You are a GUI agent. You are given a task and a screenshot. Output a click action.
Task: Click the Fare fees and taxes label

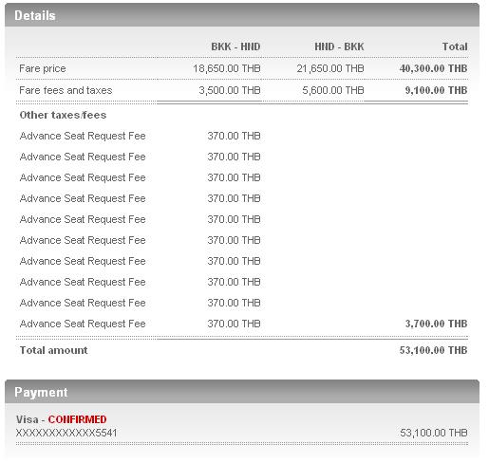click(x=66, y=90)
